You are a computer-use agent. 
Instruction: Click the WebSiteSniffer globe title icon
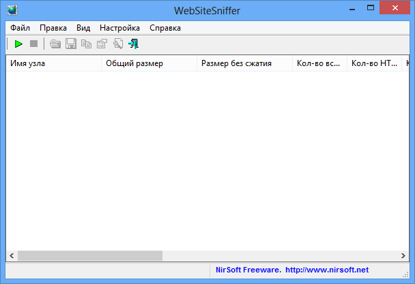[x=12, y=11]
